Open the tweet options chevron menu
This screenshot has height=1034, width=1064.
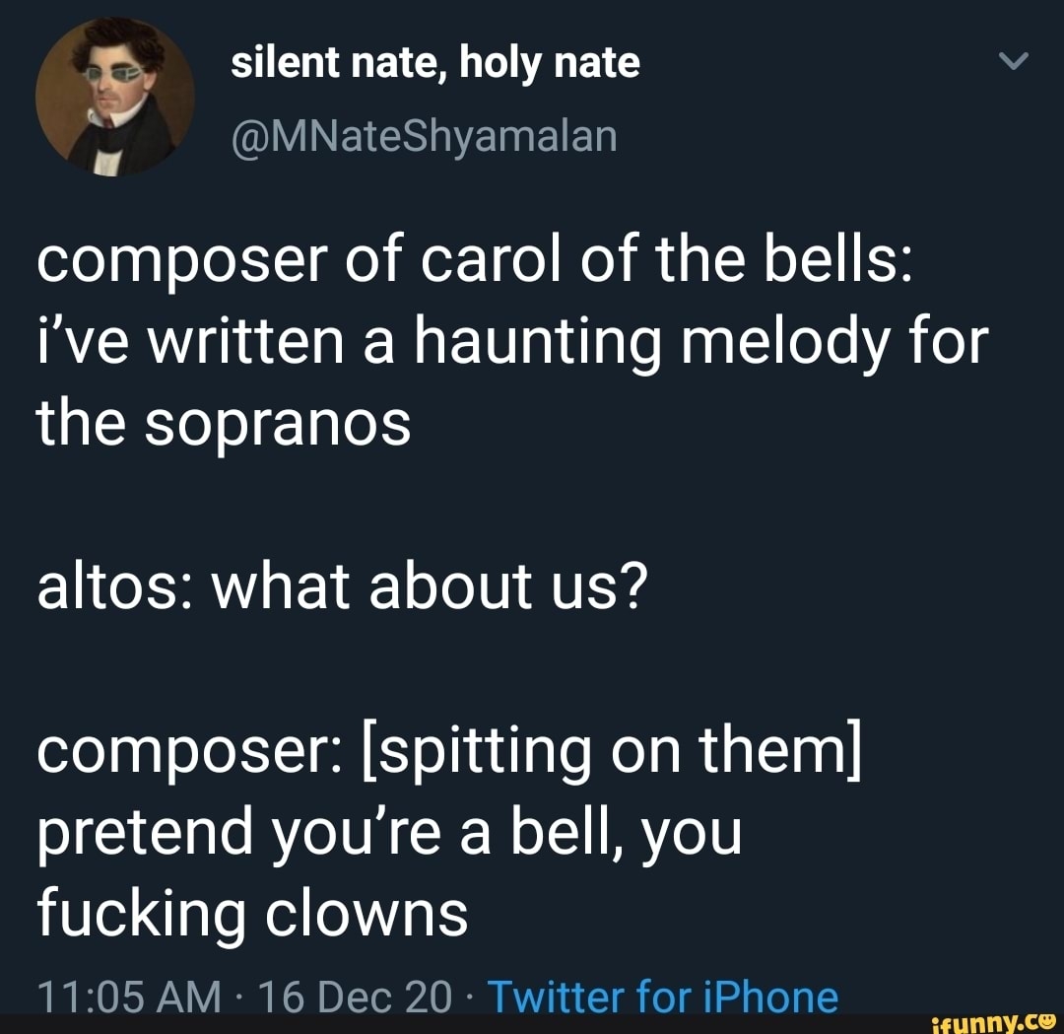[1014, 61]
